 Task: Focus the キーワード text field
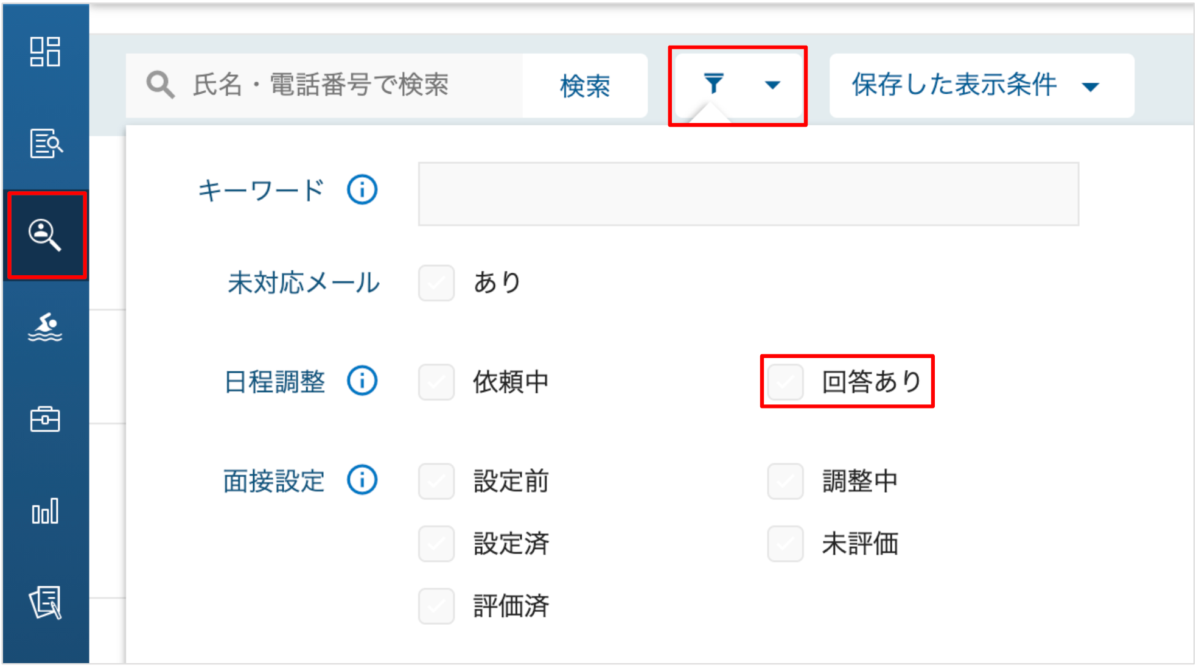(x=749, y=194)
